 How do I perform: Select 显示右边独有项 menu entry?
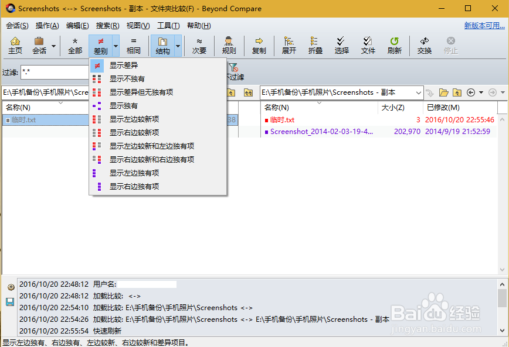pyautogui.click(x=158, y=186)
